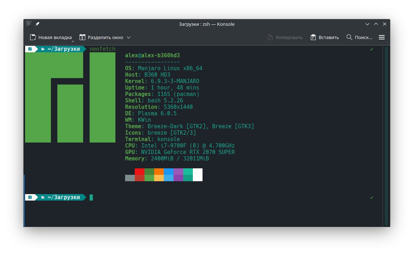Click the folder icon in the first prompt

coord(43,49)
